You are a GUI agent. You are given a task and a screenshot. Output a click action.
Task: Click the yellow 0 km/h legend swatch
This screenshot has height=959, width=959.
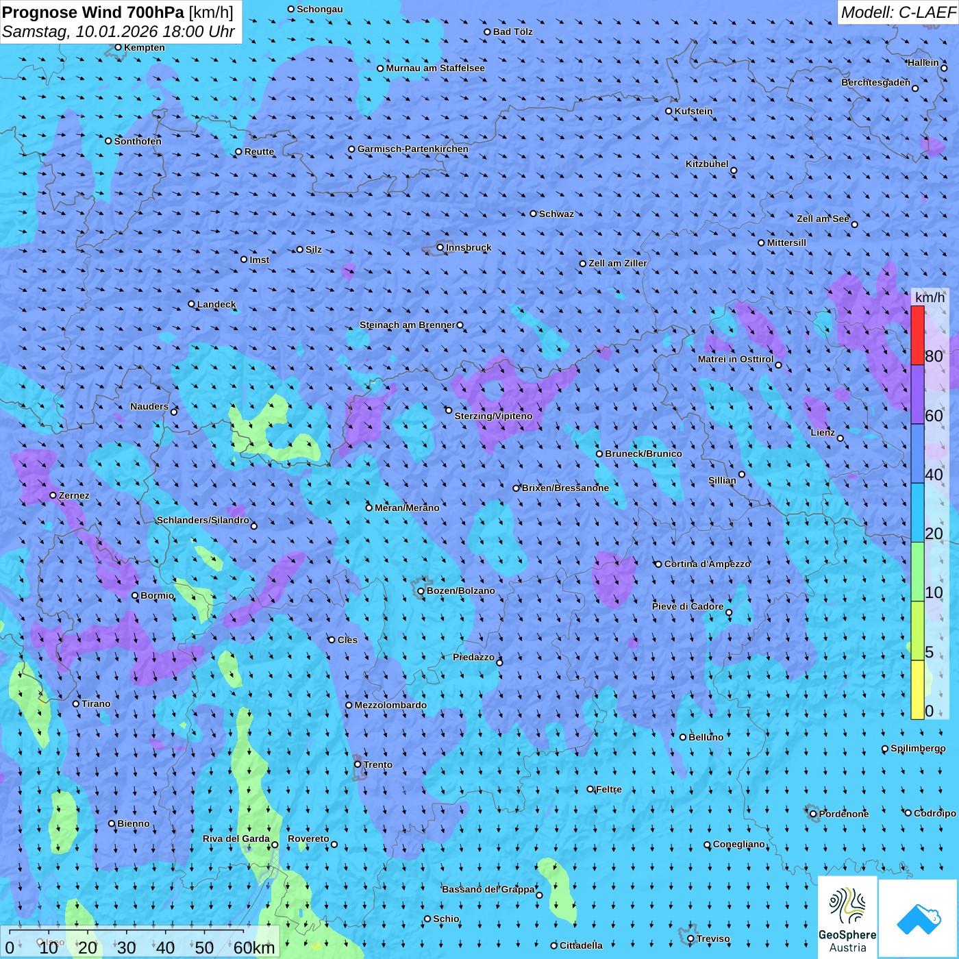point(917,690)
